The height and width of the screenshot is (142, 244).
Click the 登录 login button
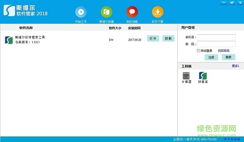[228, 57]
